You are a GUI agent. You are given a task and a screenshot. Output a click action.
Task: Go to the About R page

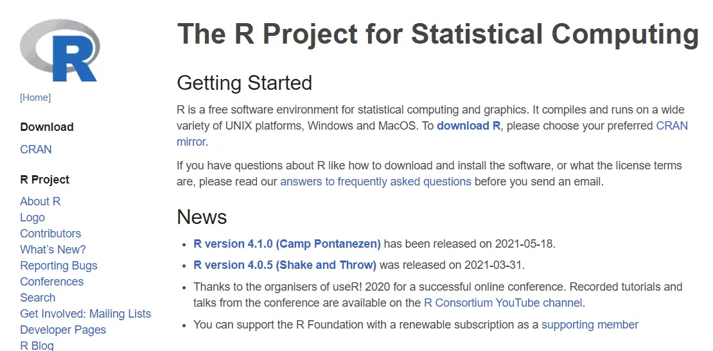point(40,201)
